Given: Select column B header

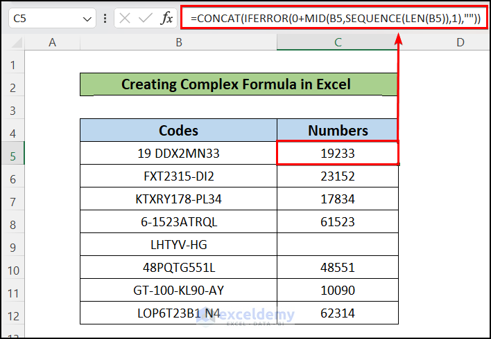Looking at the screenshot, I should tap(178, 42).
